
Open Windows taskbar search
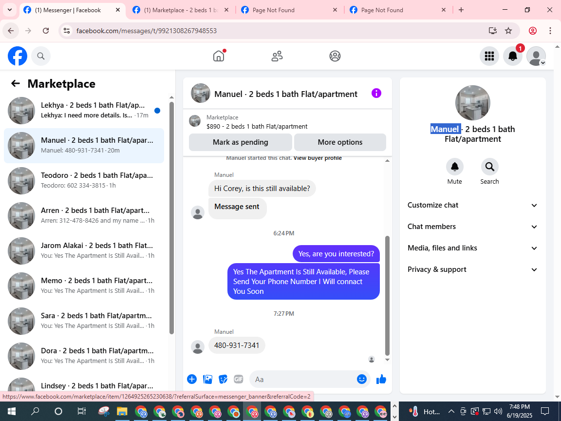point(35,411)
